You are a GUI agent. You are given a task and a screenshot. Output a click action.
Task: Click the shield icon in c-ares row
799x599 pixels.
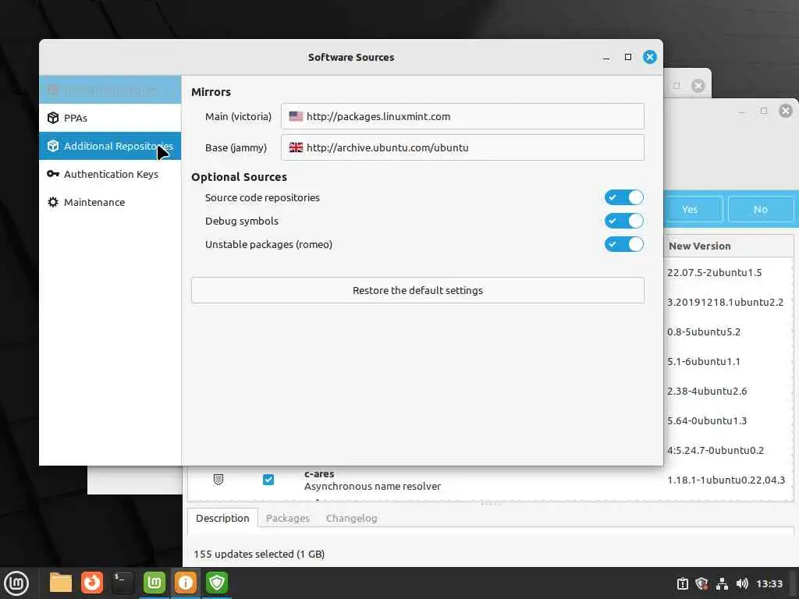218,480
